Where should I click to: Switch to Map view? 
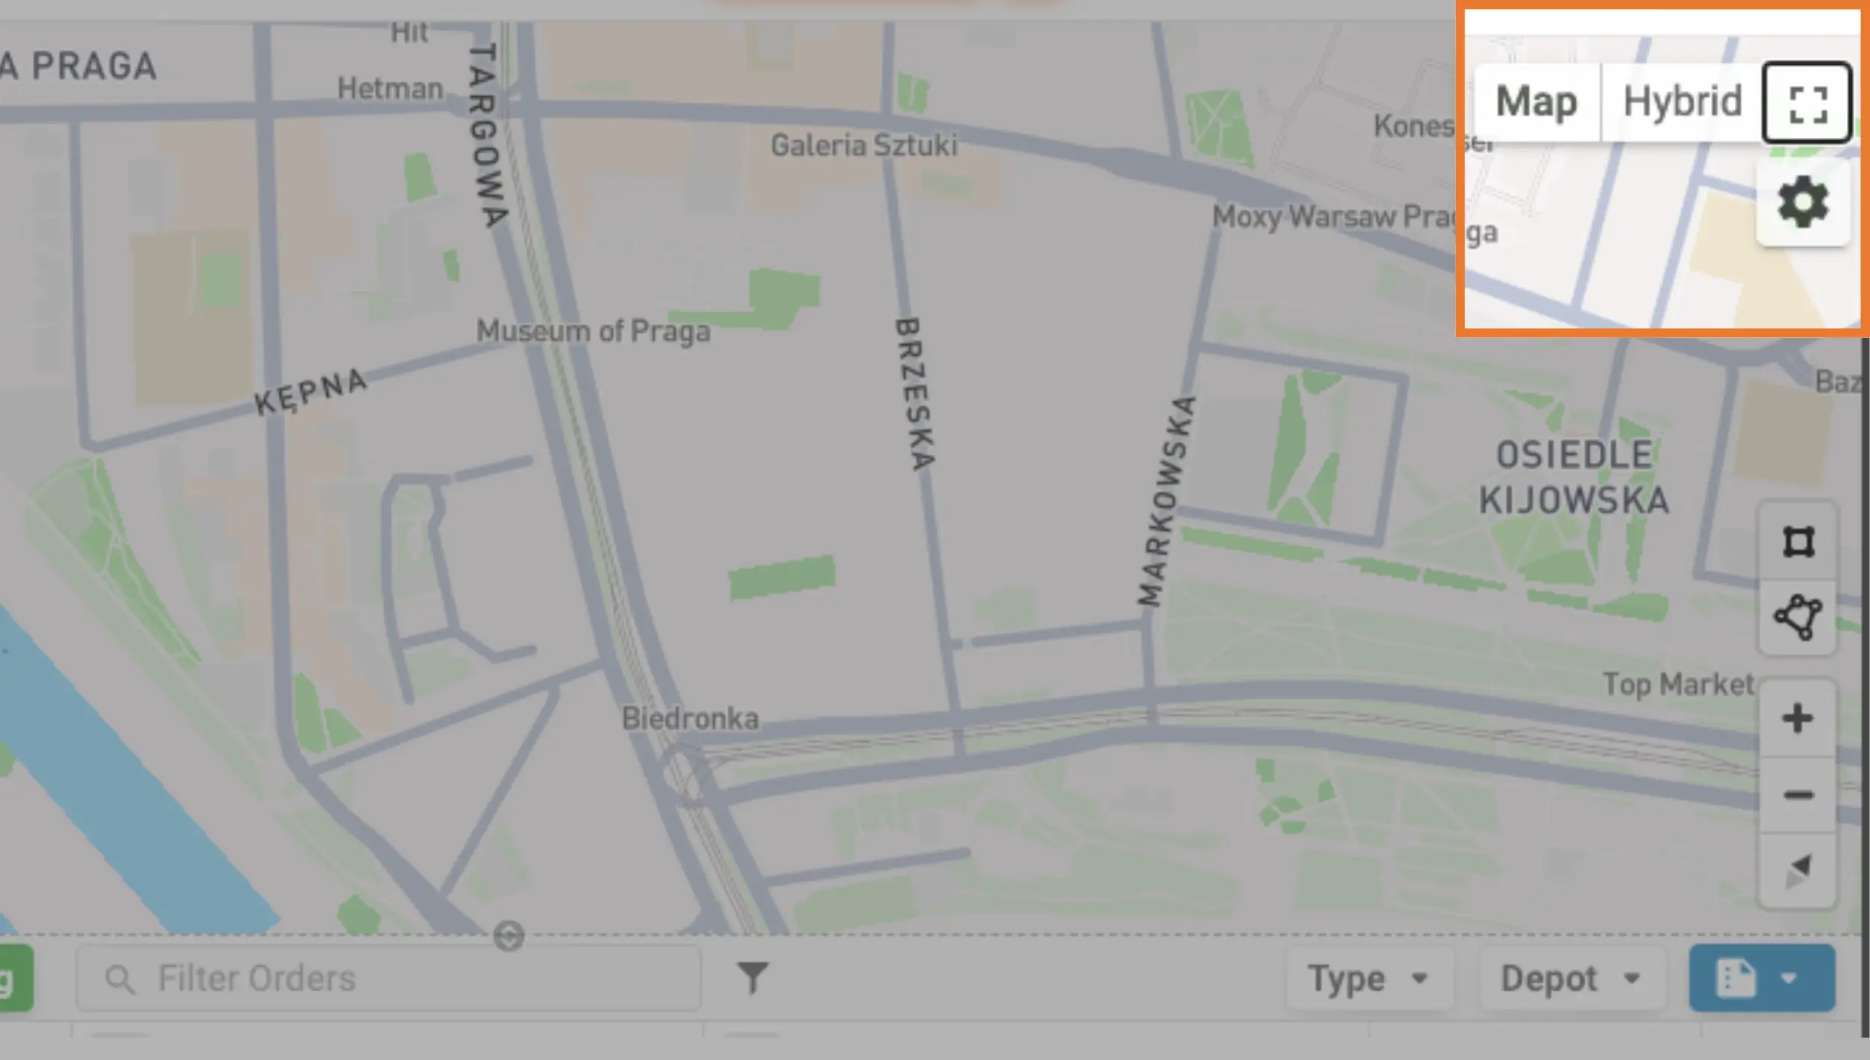coord(1537,102)
